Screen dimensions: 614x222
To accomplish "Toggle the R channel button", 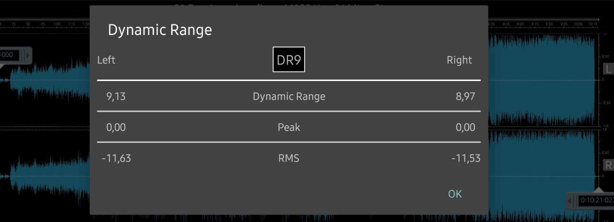I will (608, 165).
